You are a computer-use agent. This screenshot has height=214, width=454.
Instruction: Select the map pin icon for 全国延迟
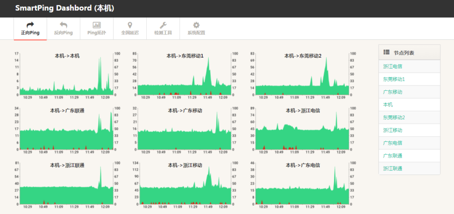tap(129, 25)
